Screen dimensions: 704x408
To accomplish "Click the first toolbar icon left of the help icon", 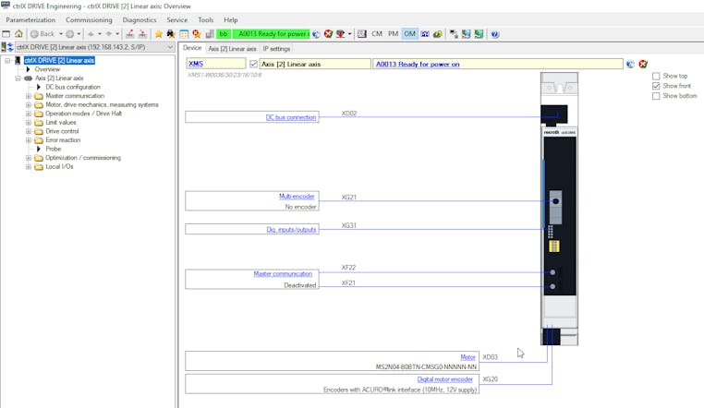I will click(479, 33).
